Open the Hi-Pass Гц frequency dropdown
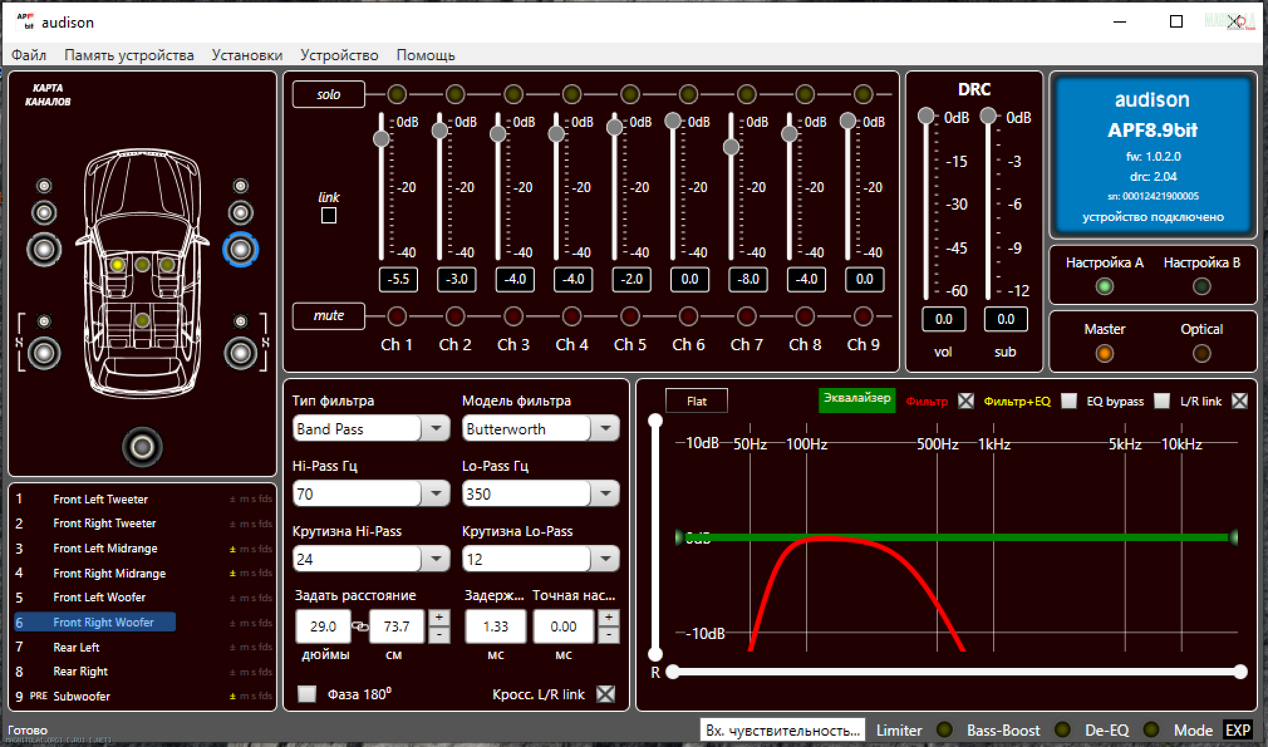The image size is (1268, 747). (372, 494)
